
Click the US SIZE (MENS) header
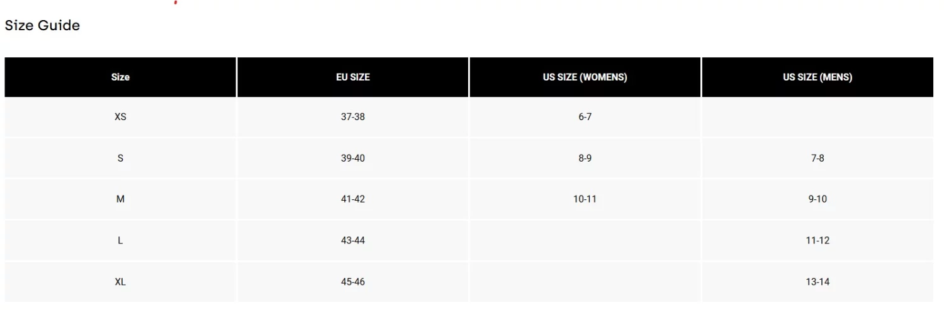[x=818, y=77]
